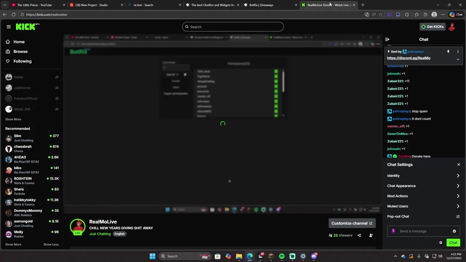The height and width of the screenshot is (262, 466).
Task: Open the user profile avatar menu
Action: click(452, 27)
